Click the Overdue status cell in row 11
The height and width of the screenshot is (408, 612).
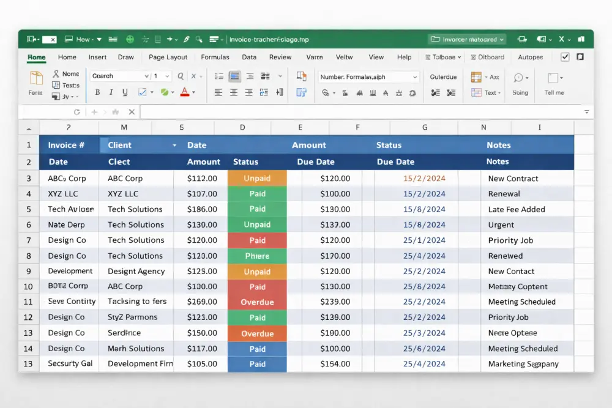point(257,302)
